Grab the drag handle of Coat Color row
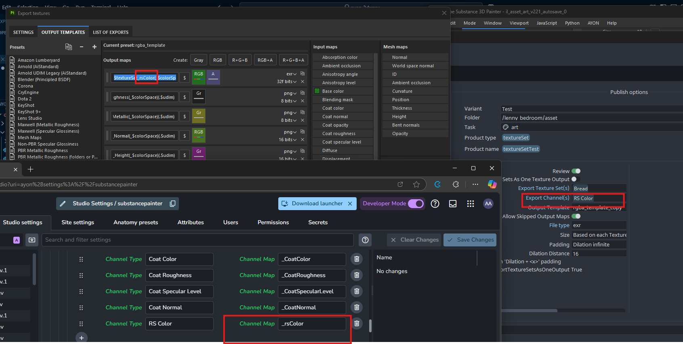Screen dimensions: 683x344 coord(81,259)
